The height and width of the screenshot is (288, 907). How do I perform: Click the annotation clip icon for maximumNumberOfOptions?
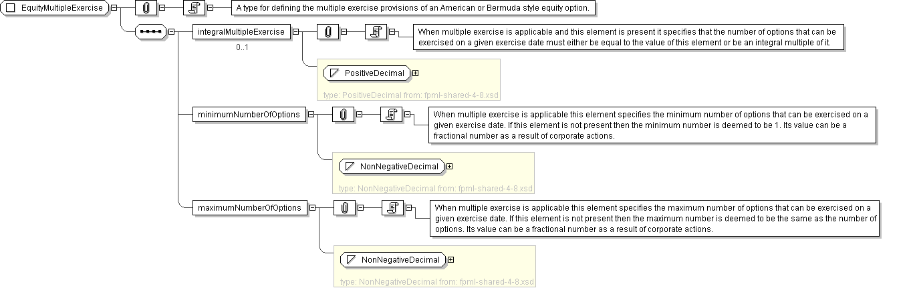344,208
